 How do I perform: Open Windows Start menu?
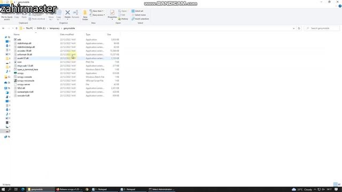(3, 189)
